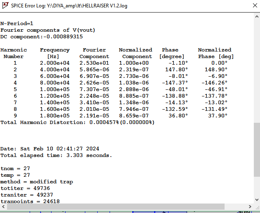The width and height of the screenshot is (260, 213).
Task: Click the 'tranpoints = 24618' line
Action: [x=30, y=201]
